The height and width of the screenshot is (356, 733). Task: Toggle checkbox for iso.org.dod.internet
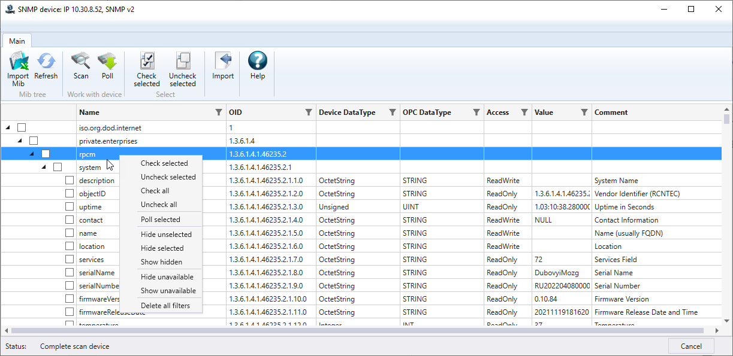(x=22, y=127)
